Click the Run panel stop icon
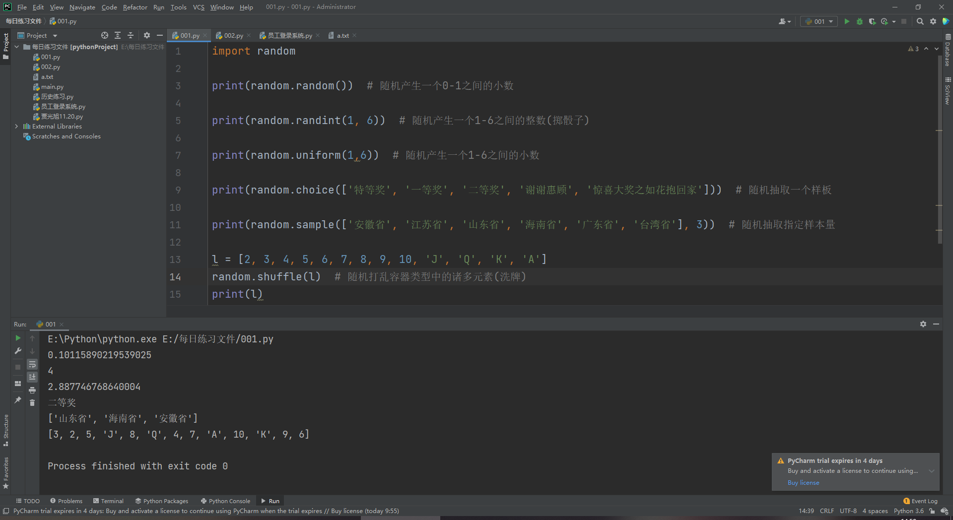This screenshot has height=520, width=953. click(x=18, y=367)
